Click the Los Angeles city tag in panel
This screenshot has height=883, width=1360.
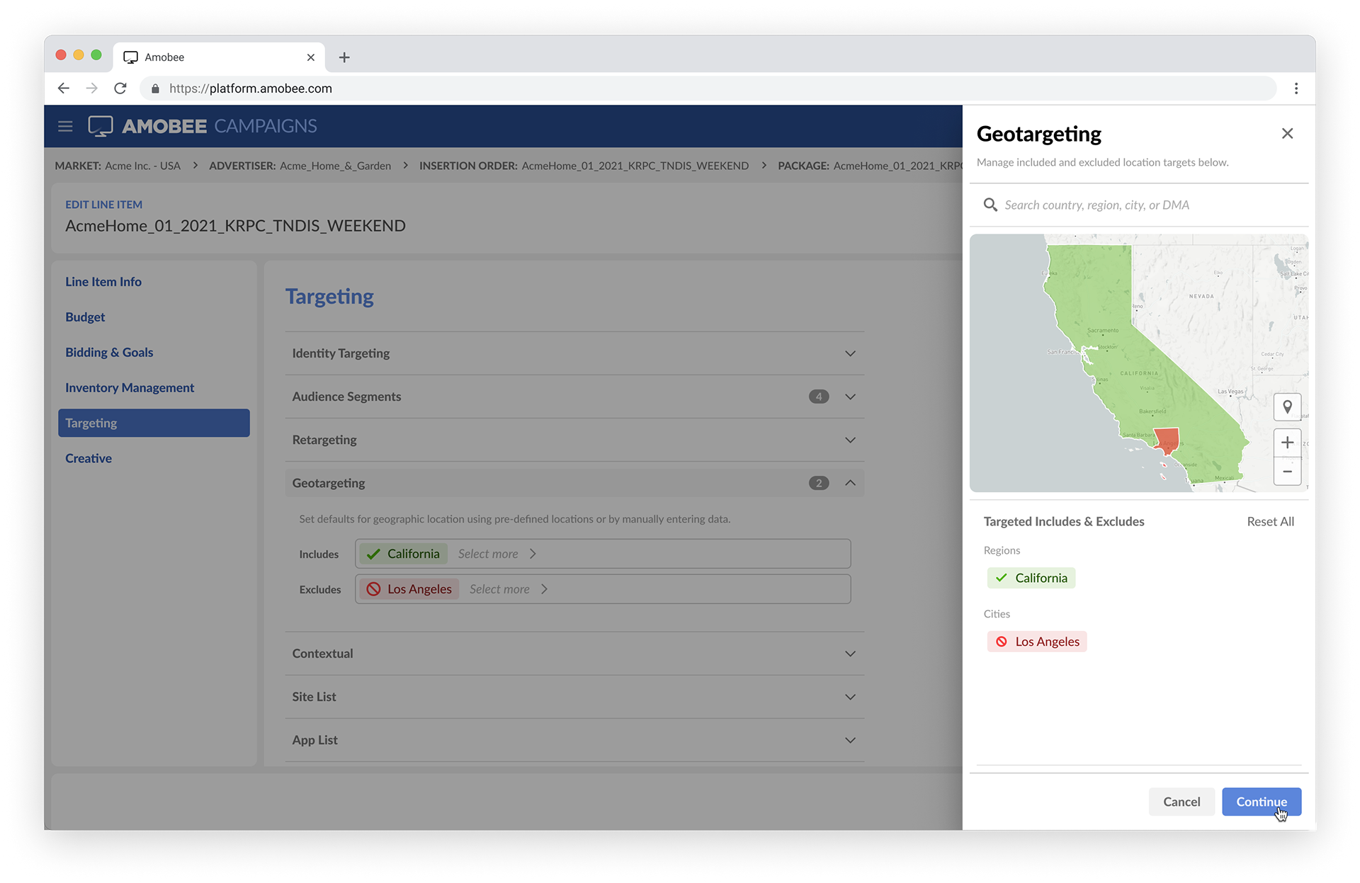[x=1037, y=642]
